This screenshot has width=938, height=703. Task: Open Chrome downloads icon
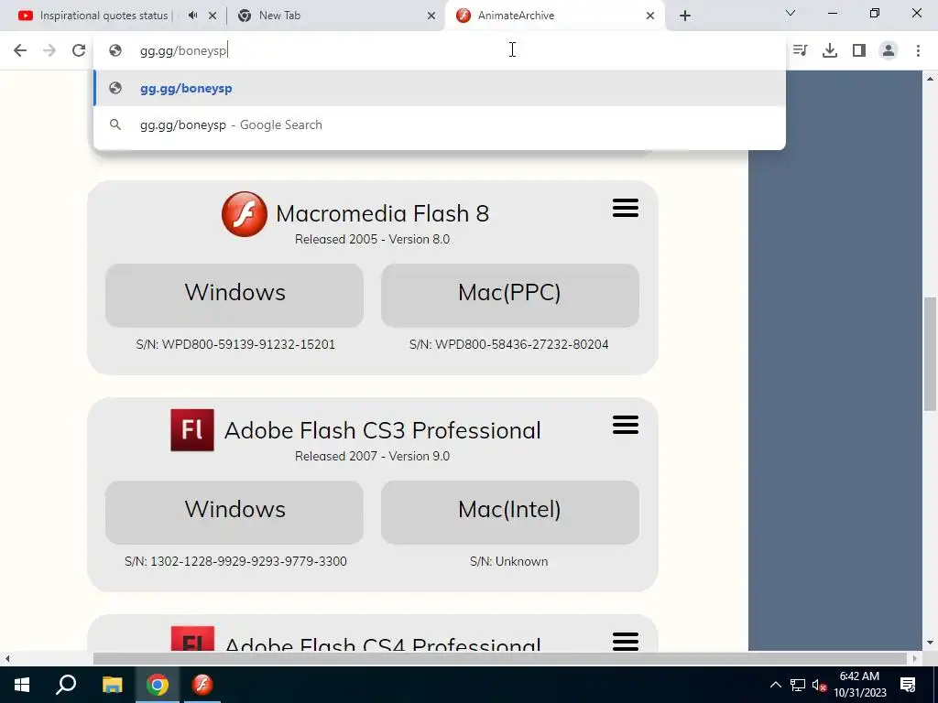point(830,51)
